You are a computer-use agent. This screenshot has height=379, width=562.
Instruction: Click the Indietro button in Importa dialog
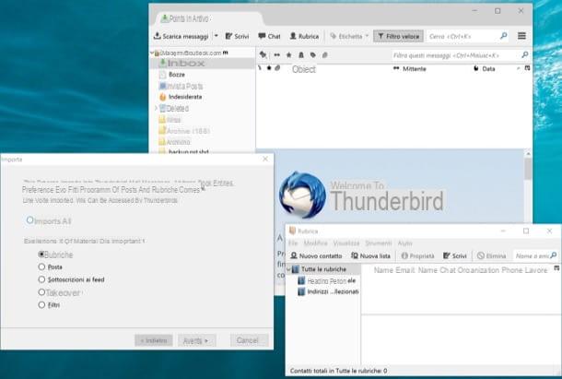tap(154, 340)
